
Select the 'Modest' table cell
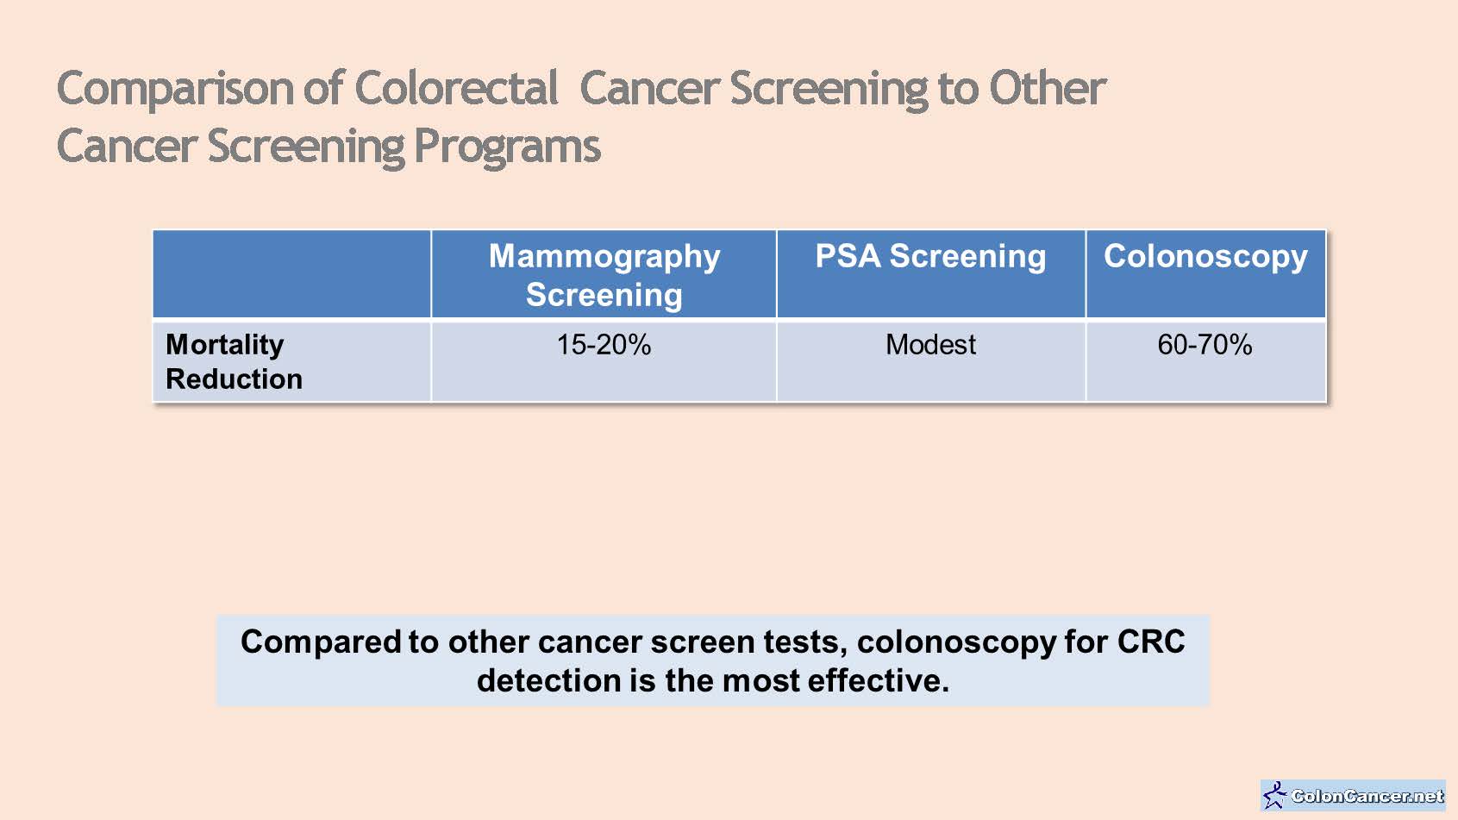(x=930, y=345)
